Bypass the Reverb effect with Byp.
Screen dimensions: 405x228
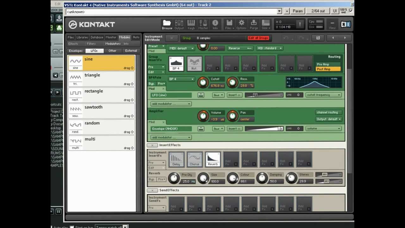point(152,179)
